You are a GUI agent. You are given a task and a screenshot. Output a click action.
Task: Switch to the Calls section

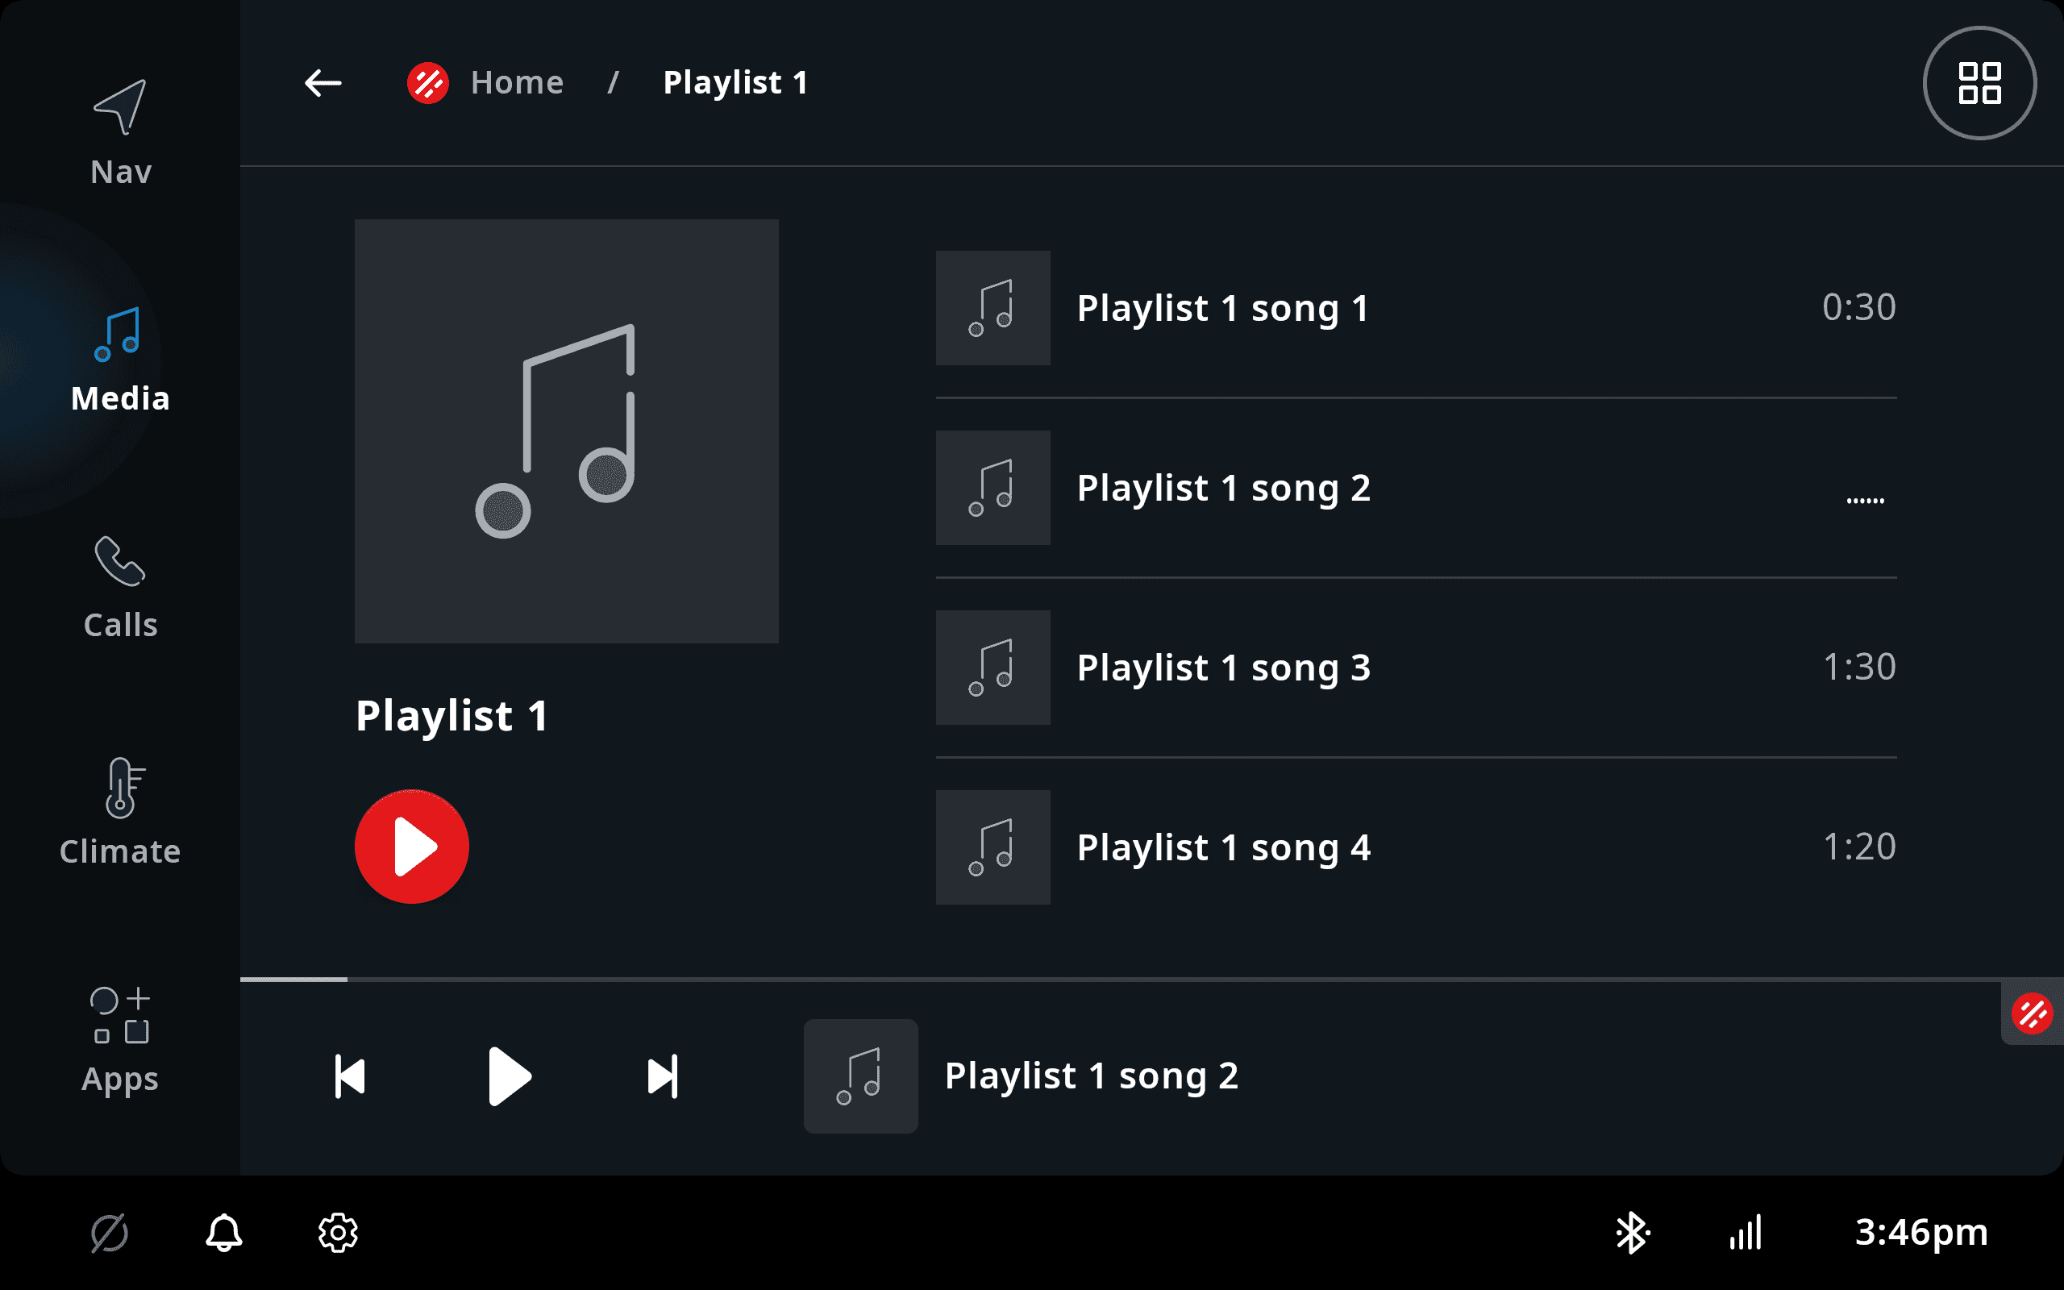coord(120,587)
